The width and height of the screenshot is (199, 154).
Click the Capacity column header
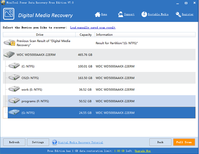(x=85, y=35)
